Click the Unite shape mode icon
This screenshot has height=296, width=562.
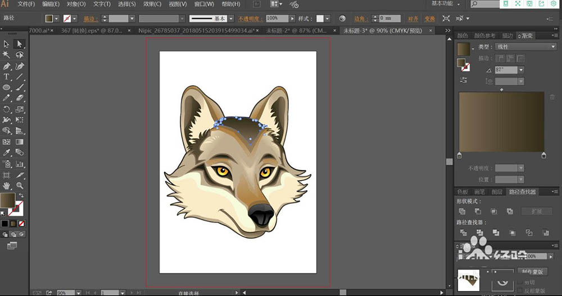(462, 211)
